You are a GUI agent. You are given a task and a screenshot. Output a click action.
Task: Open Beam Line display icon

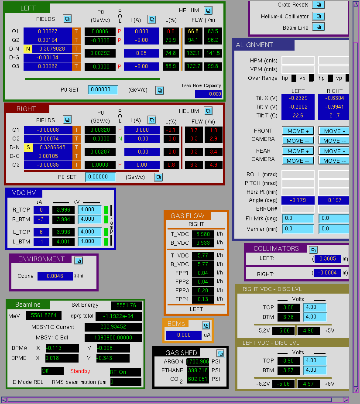point(319,27)
